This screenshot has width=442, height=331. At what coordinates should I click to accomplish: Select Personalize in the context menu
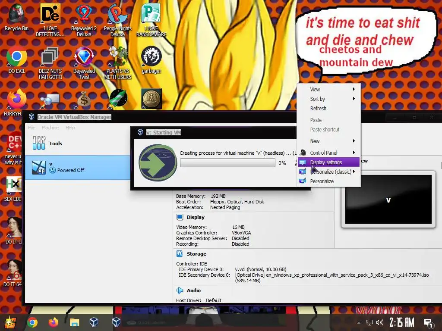click(329, 181)
